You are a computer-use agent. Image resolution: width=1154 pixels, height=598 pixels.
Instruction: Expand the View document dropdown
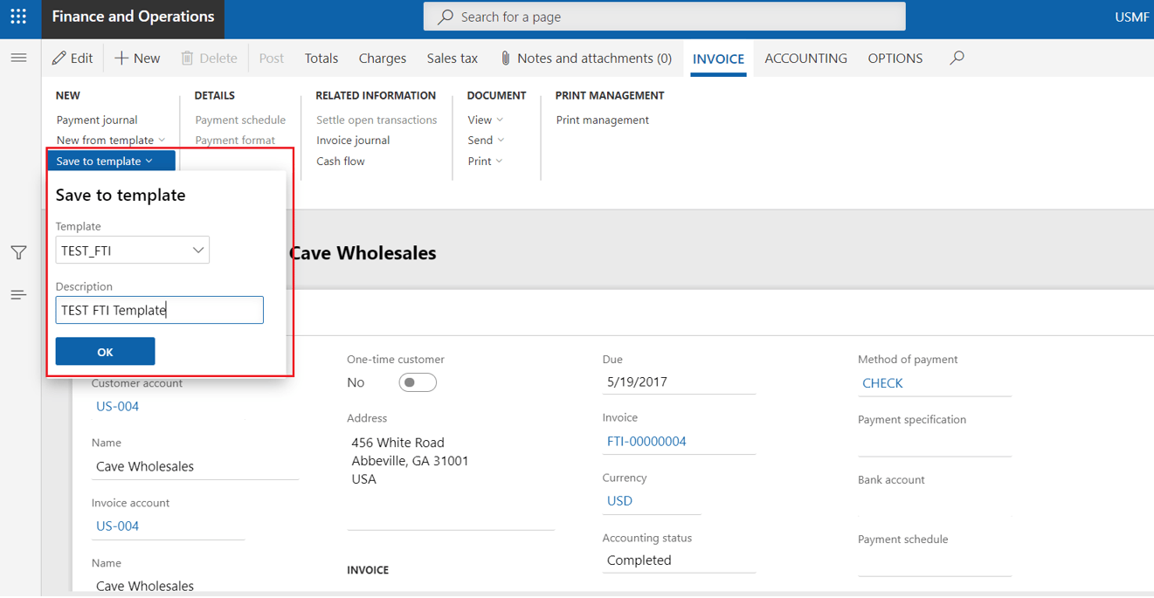pos(485,120)
